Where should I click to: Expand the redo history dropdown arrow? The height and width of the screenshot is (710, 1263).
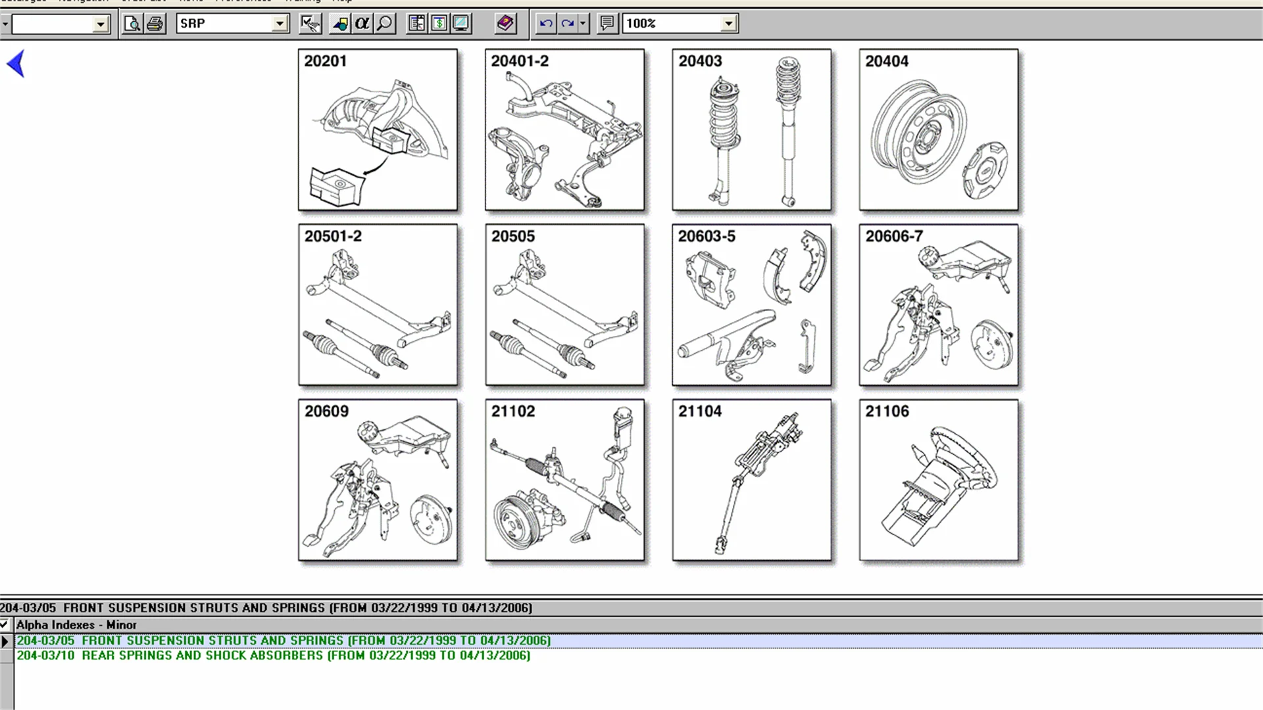tap(583, 24)
